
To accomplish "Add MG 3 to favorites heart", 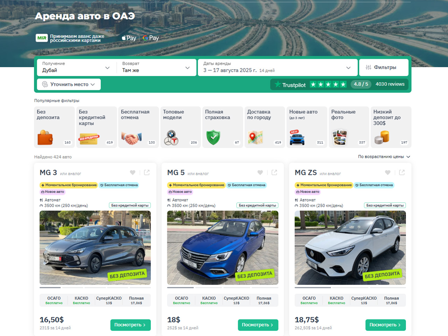I will coord(133,173).
